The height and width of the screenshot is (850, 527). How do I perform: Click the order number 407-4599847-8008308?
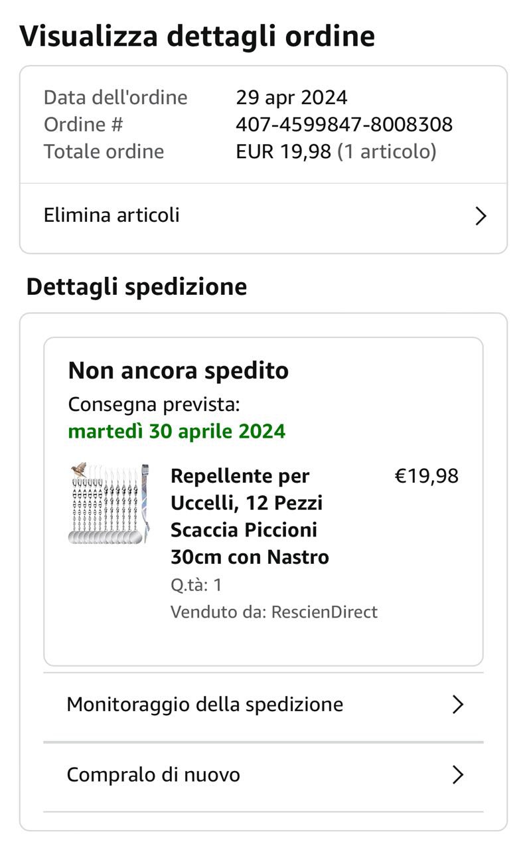pyautogui.click(x=344, y=124)
